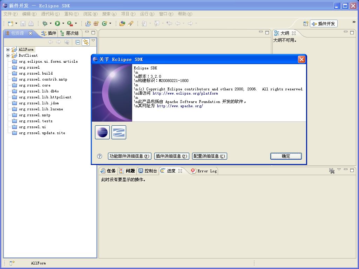Click the Eclipse feature icon in About dialog
Screen dimensions: 359x269
click(x=102, y=132)
